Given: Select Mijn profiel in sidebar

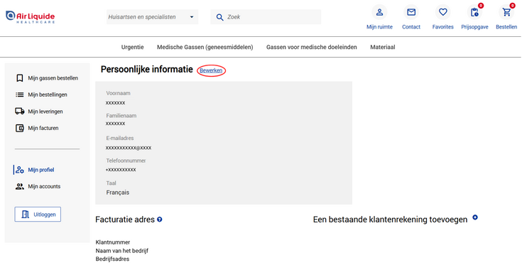Looking at the screenshot, I should (x=41, y=170).
